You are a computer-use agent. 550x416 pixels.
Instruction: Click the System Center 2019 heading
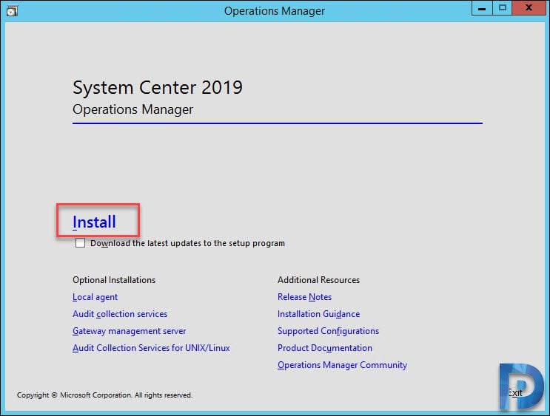point(158,87)
